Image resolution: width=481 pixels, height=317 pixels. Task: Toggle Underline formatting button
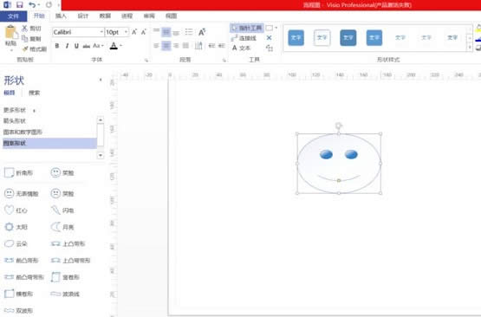[x=76, y=46]
